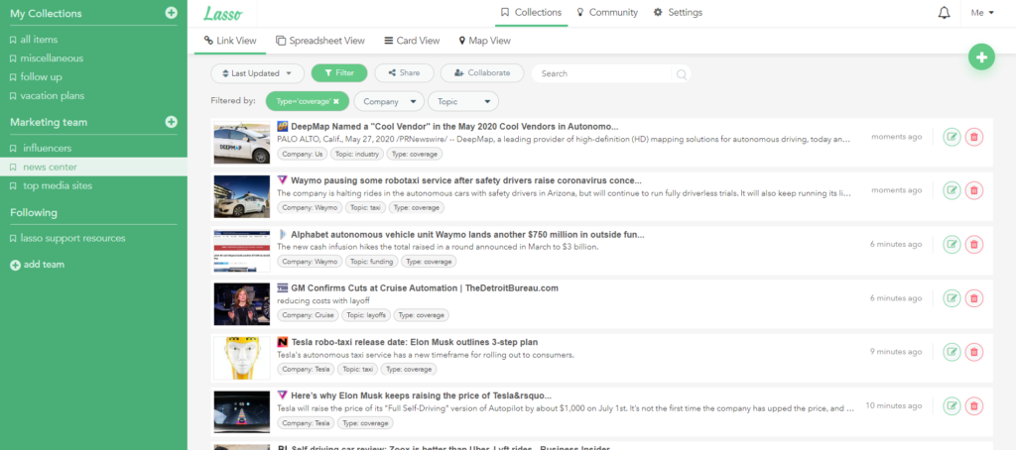
Task: Delete the Alphabet Waymo $750 million item
Action: pyautogui.click(x=974, y=244)
